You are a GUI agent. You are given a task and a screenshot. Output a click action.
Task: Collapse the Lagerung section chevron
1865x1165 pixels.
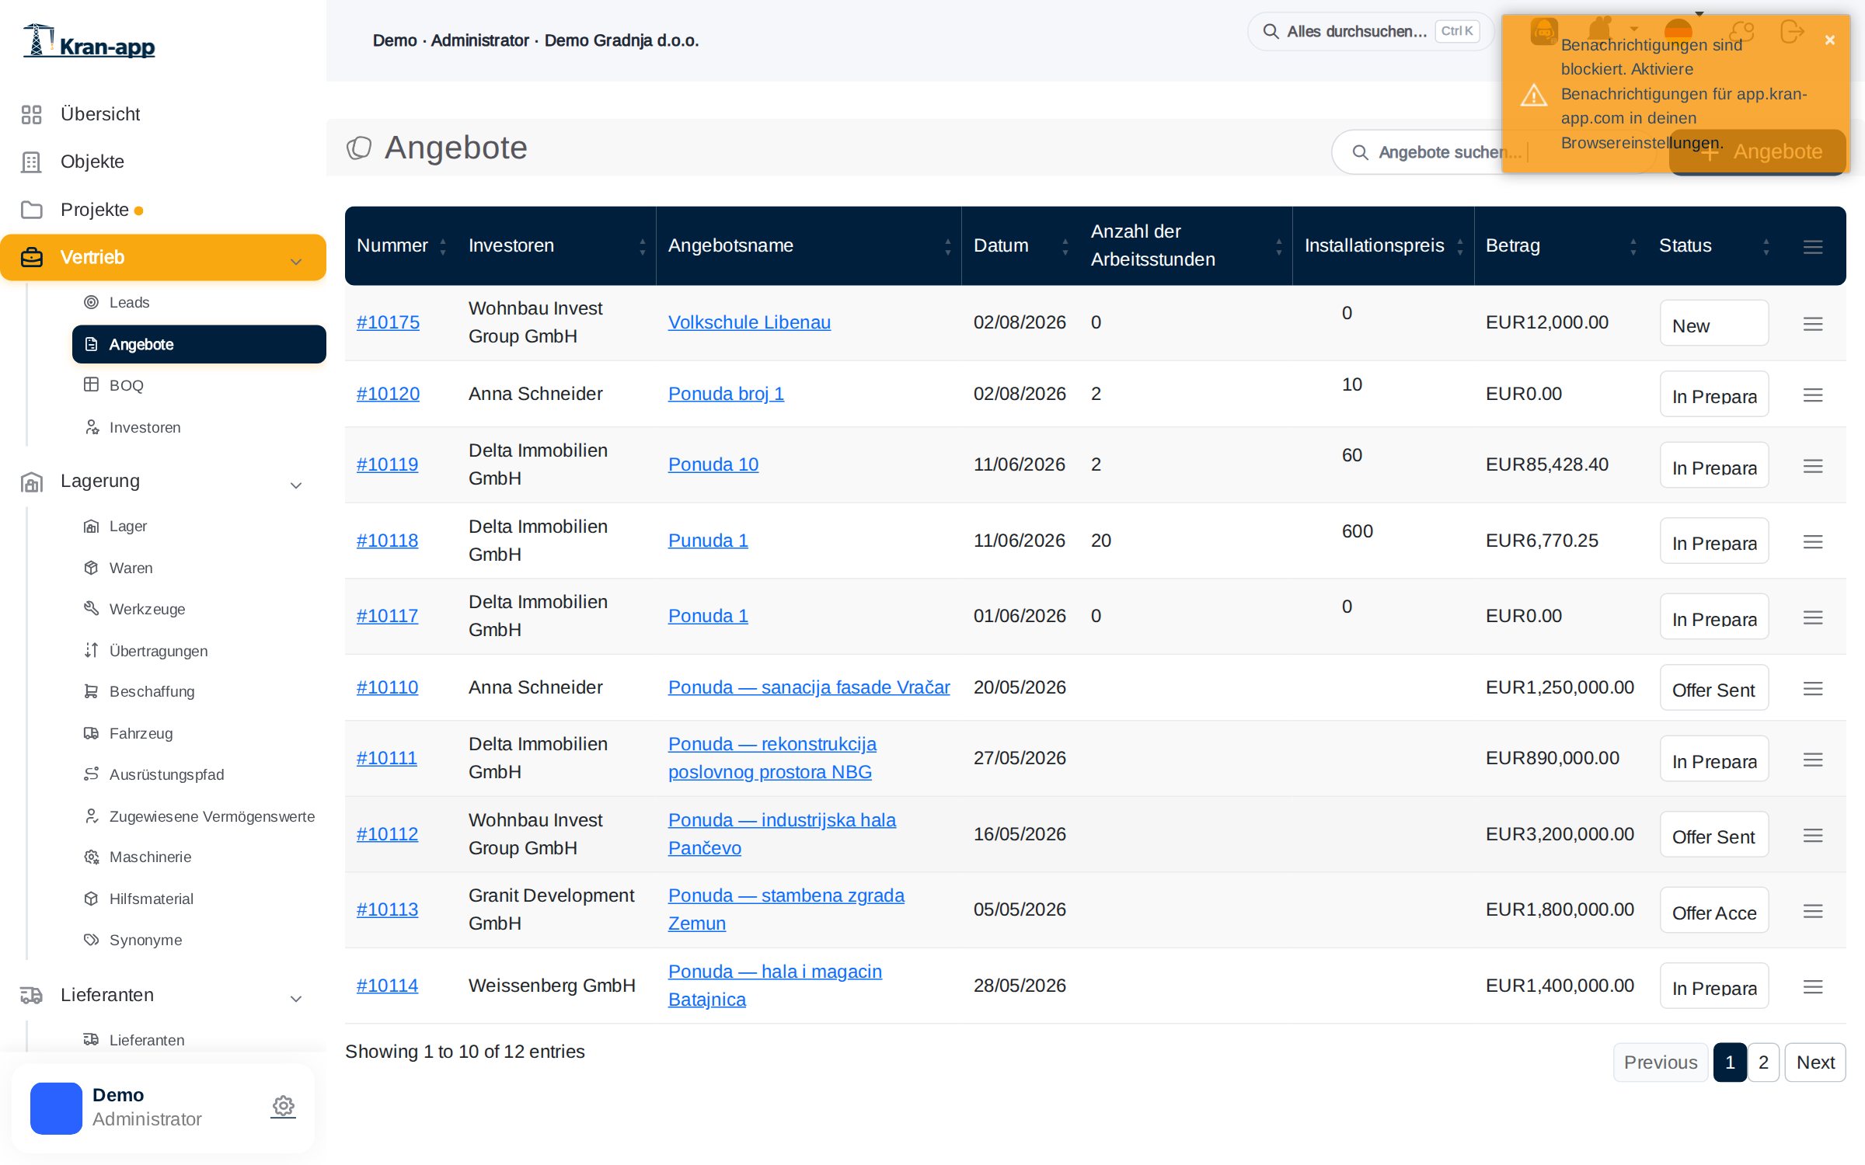[x=296, y=485]
